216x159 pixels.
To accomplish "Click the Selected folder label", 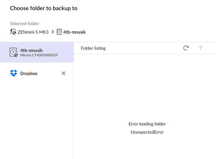I will [25, 24].
